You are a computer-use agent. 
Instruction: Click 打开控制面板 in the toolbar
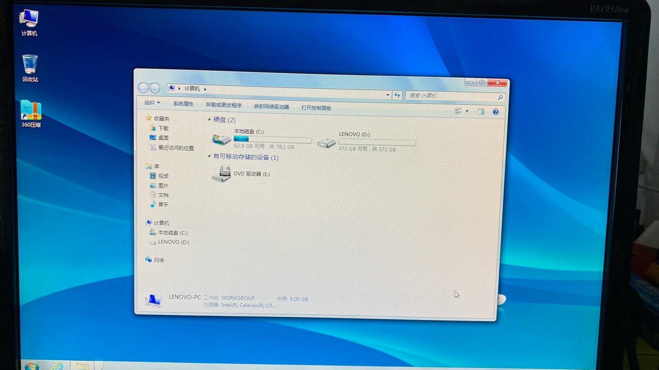pyautogui.click(x=316, y=108)
